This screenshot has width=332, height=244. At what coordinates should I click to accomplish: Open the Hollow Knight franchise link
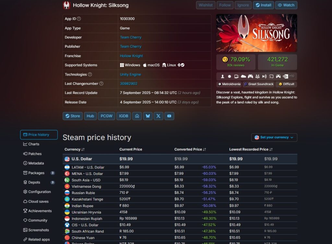click(x=131, y=56)
